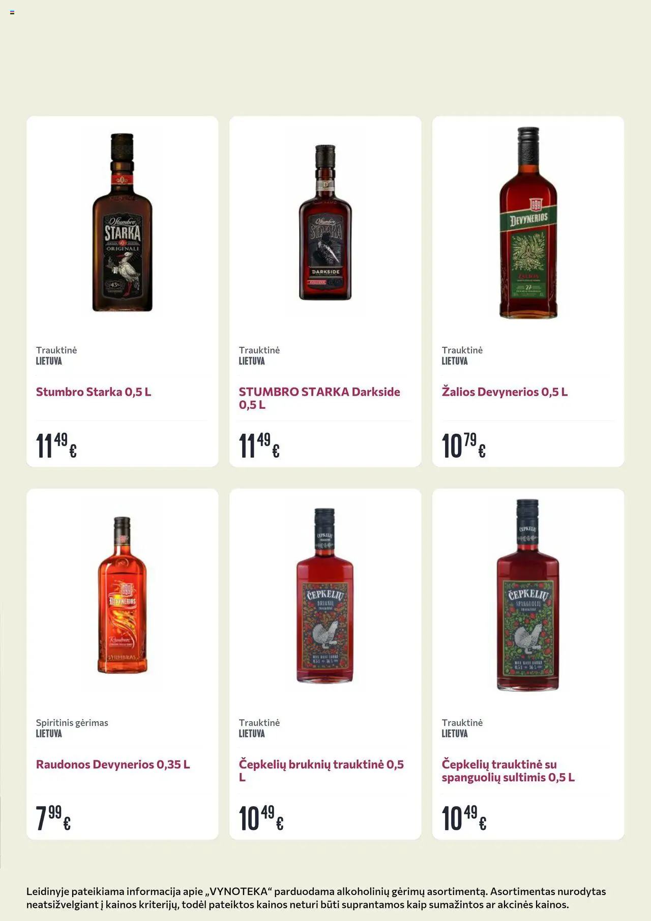Open the STUMBRO STARKA Darkside 0,5 L title

(x=319, y=398)
